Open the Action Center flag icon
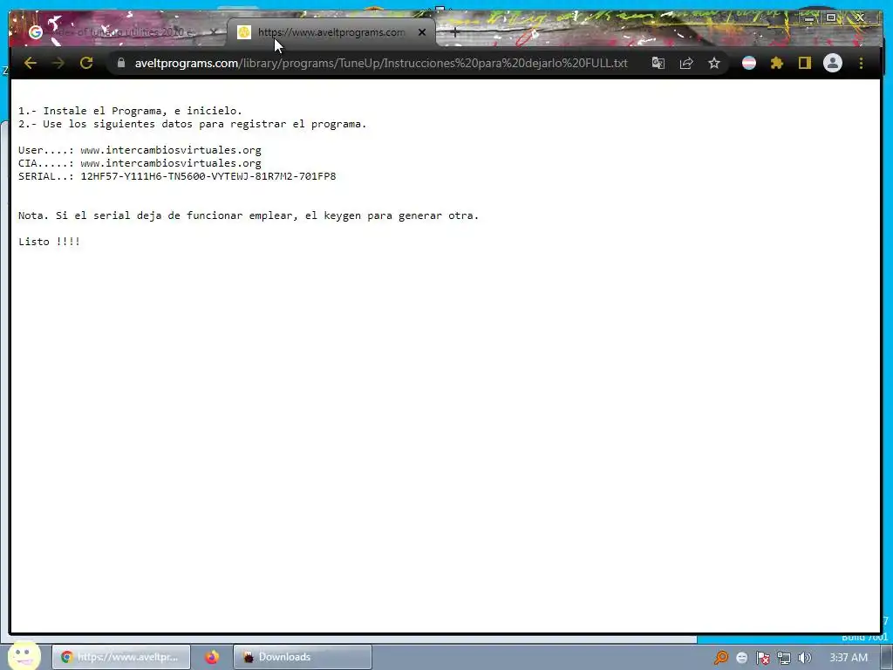The width and height of the screenshot is (893, 670). point(762,658)
